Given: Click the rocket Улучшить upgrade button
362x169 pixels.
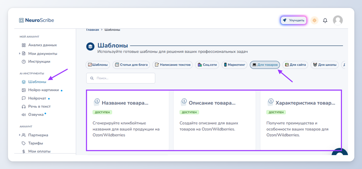Looking at the screenshot, I should [294, 20].
